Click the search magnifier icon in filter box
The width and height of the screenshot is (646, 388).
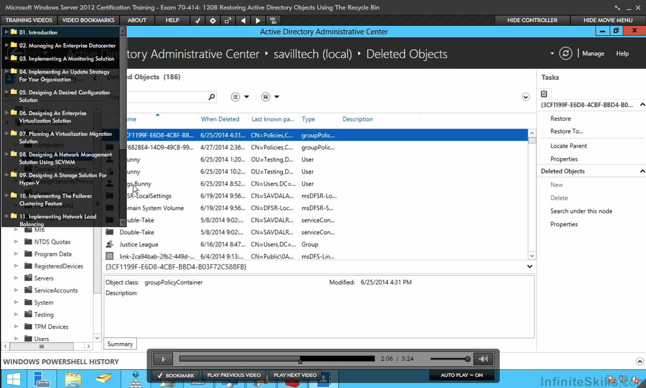click(x=212, y=97)
